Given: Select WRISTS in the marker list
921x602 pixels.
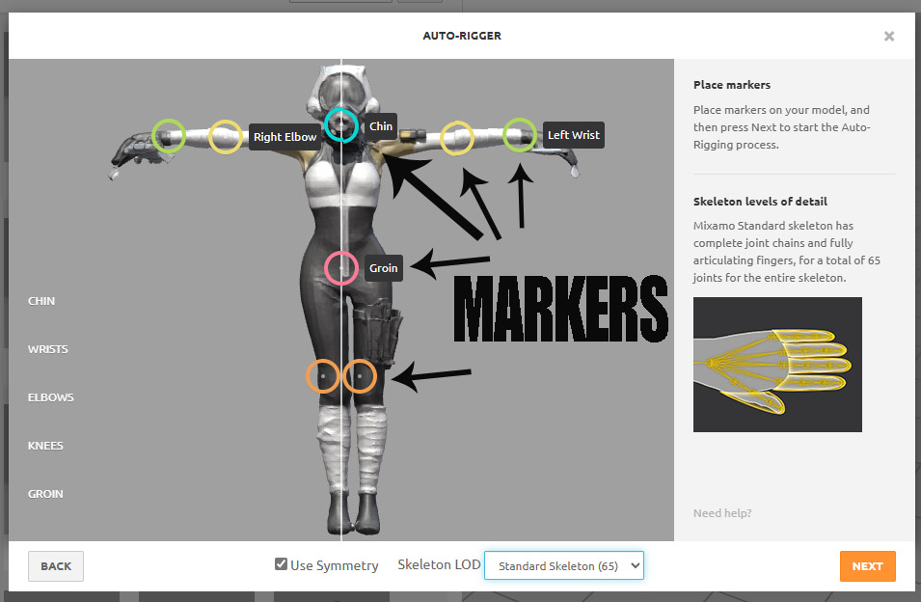Looking at the screenshot, I should (48, 349).
